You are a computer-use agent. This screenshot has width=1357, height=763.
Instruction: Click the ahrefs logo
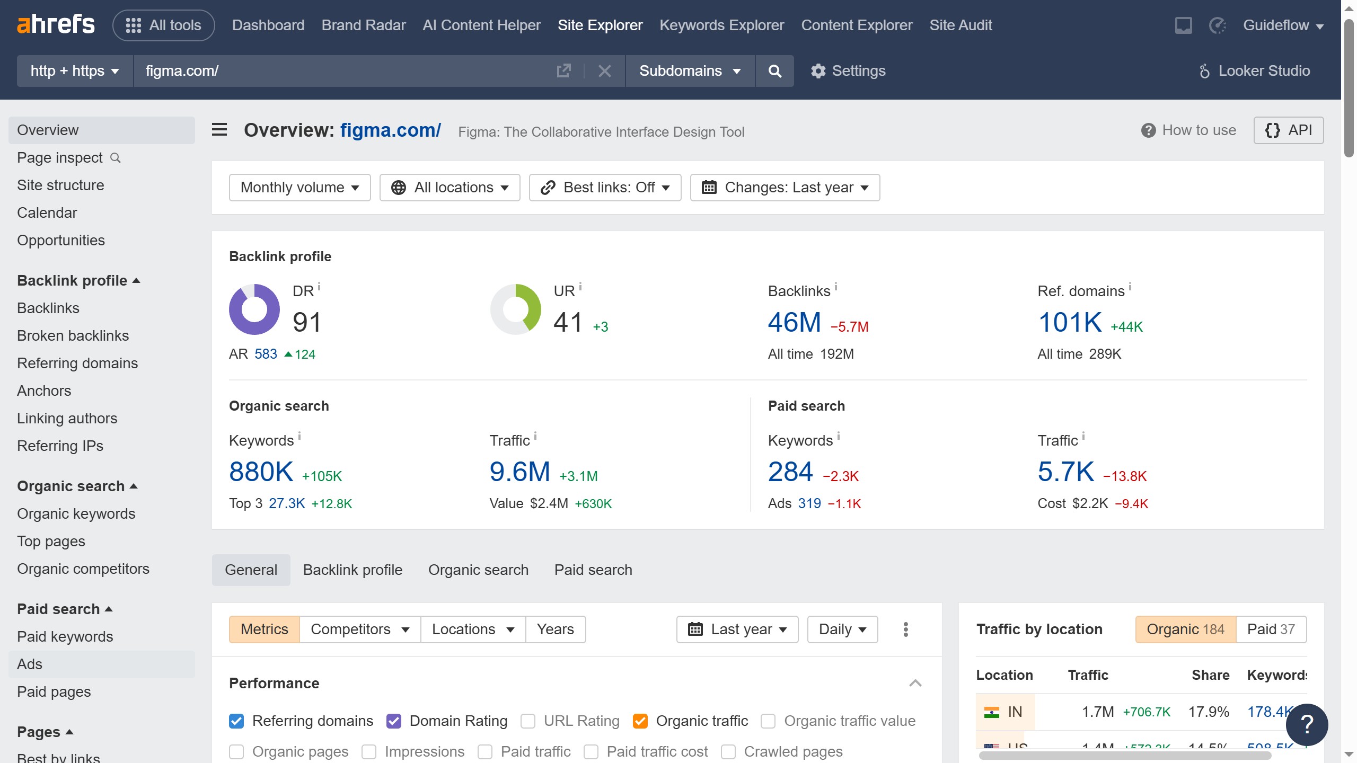pyautogui.click(x=56, y=23)
